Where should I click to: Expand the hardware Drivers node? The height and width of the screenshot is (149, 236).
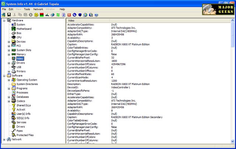pos(9,63)
